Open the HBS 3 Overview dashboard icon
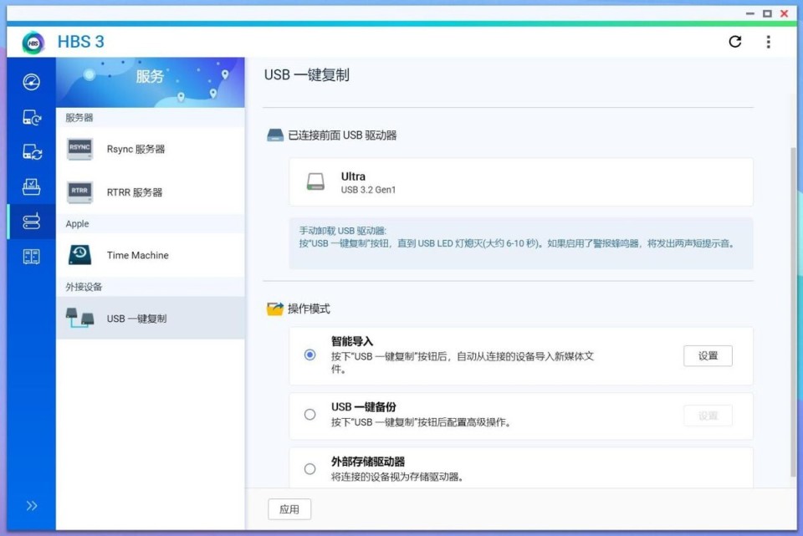803x536 pixels. pos(30,81)
